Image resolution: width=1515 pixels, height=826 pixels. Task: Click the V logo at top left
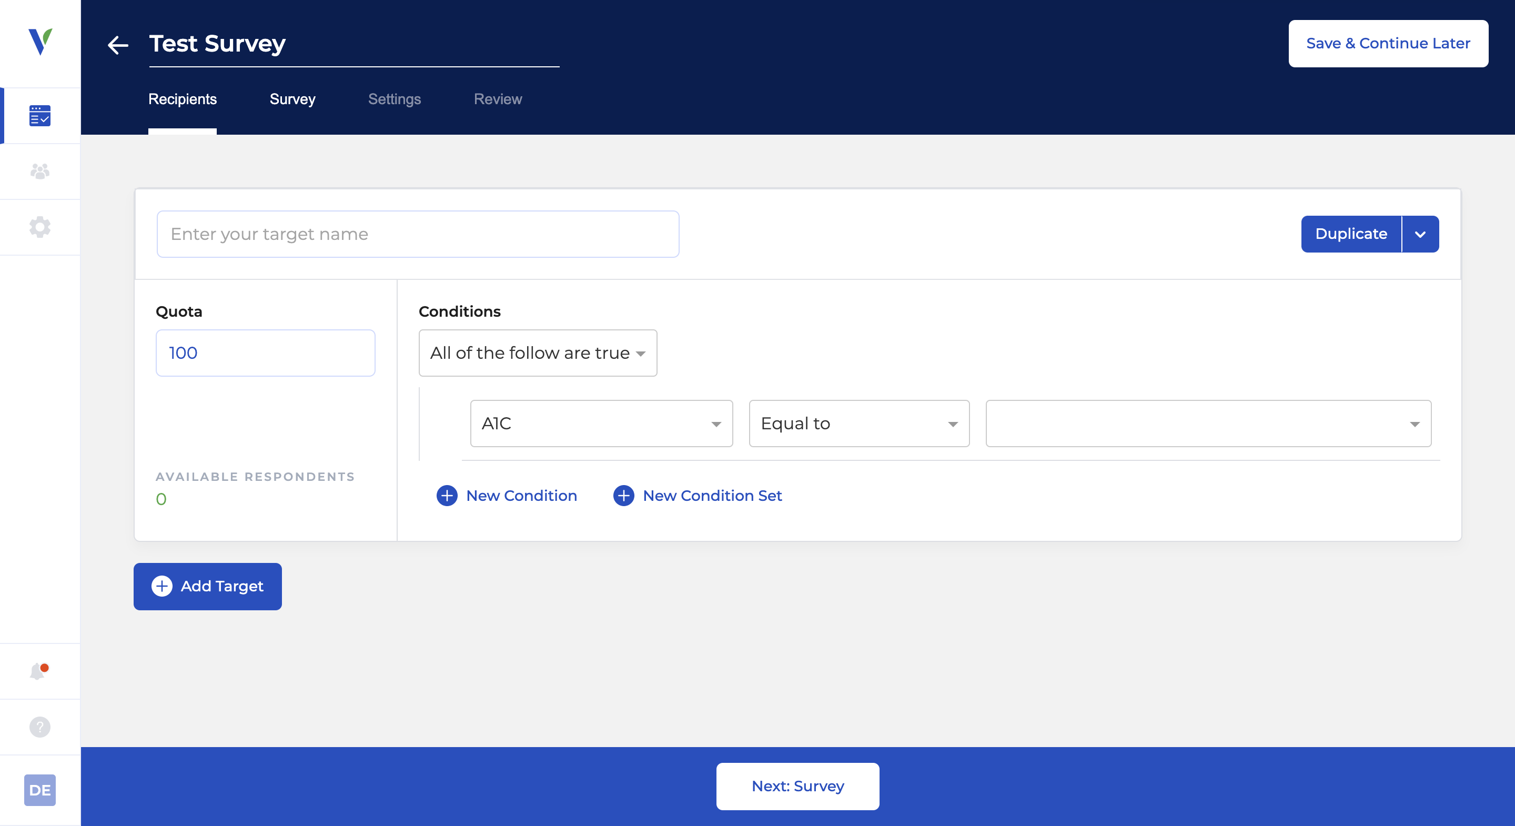(x=40, y=41)
